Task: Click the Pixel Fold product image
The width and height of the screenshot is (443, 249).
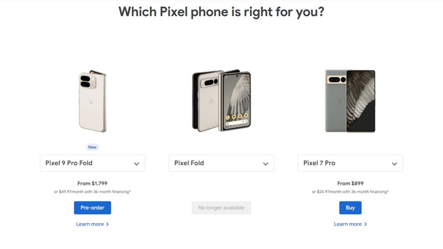Action: coord(221,100)
